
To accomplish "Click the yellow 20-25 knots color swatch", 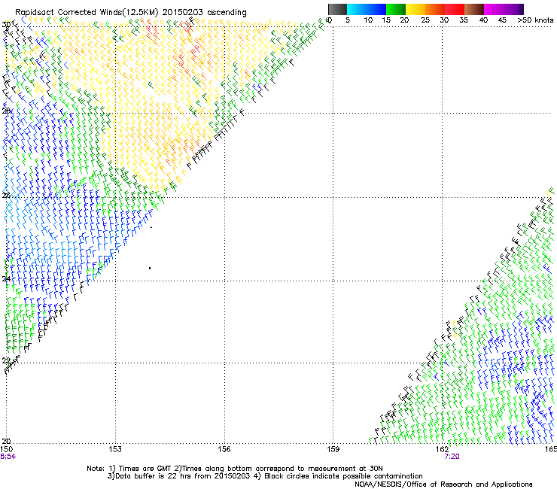I will pyautogui.click(x=415, y=9).
